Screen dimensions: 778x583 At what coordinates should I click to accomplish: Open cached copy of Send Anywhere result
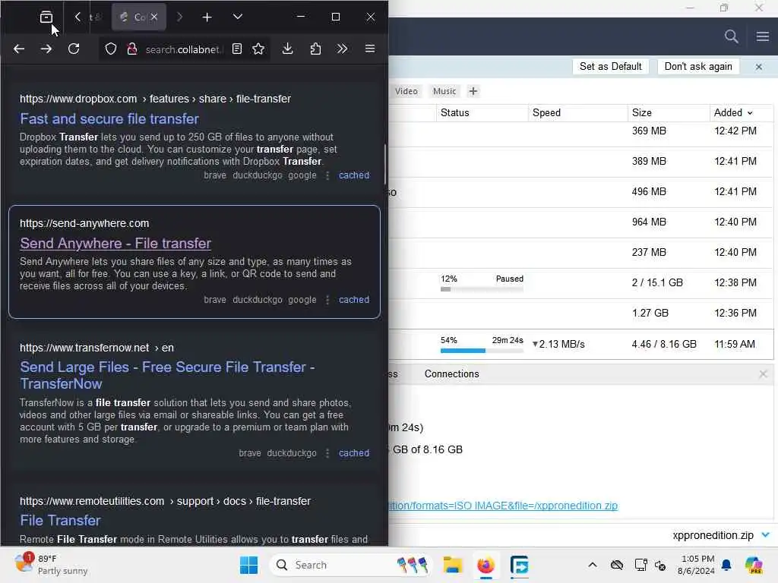coord(354,300)
